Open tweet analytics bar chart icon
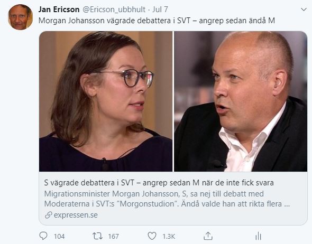Screen dimensions: 312x244 click(x=258, y=236)
